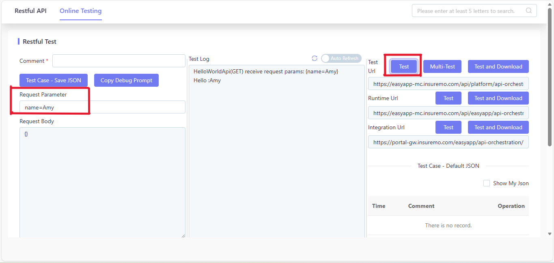Click inside the Request Body text area
Image resolution: width=554 pixels, height=263 pixels.
coord(102,182)
